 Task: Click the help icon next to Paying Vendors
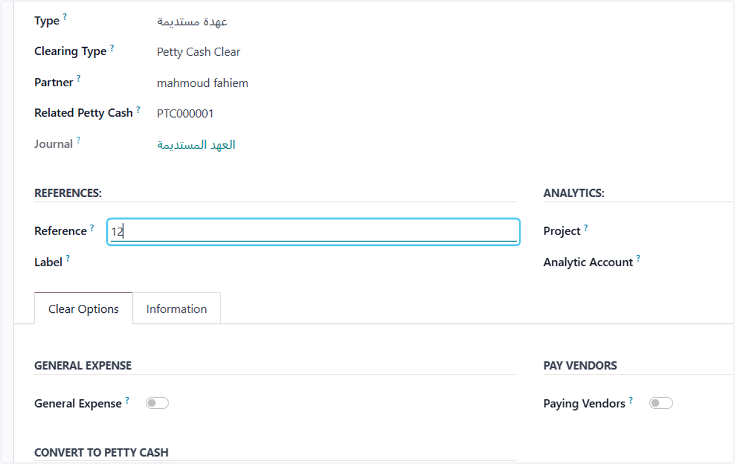[x=631, y=400]
